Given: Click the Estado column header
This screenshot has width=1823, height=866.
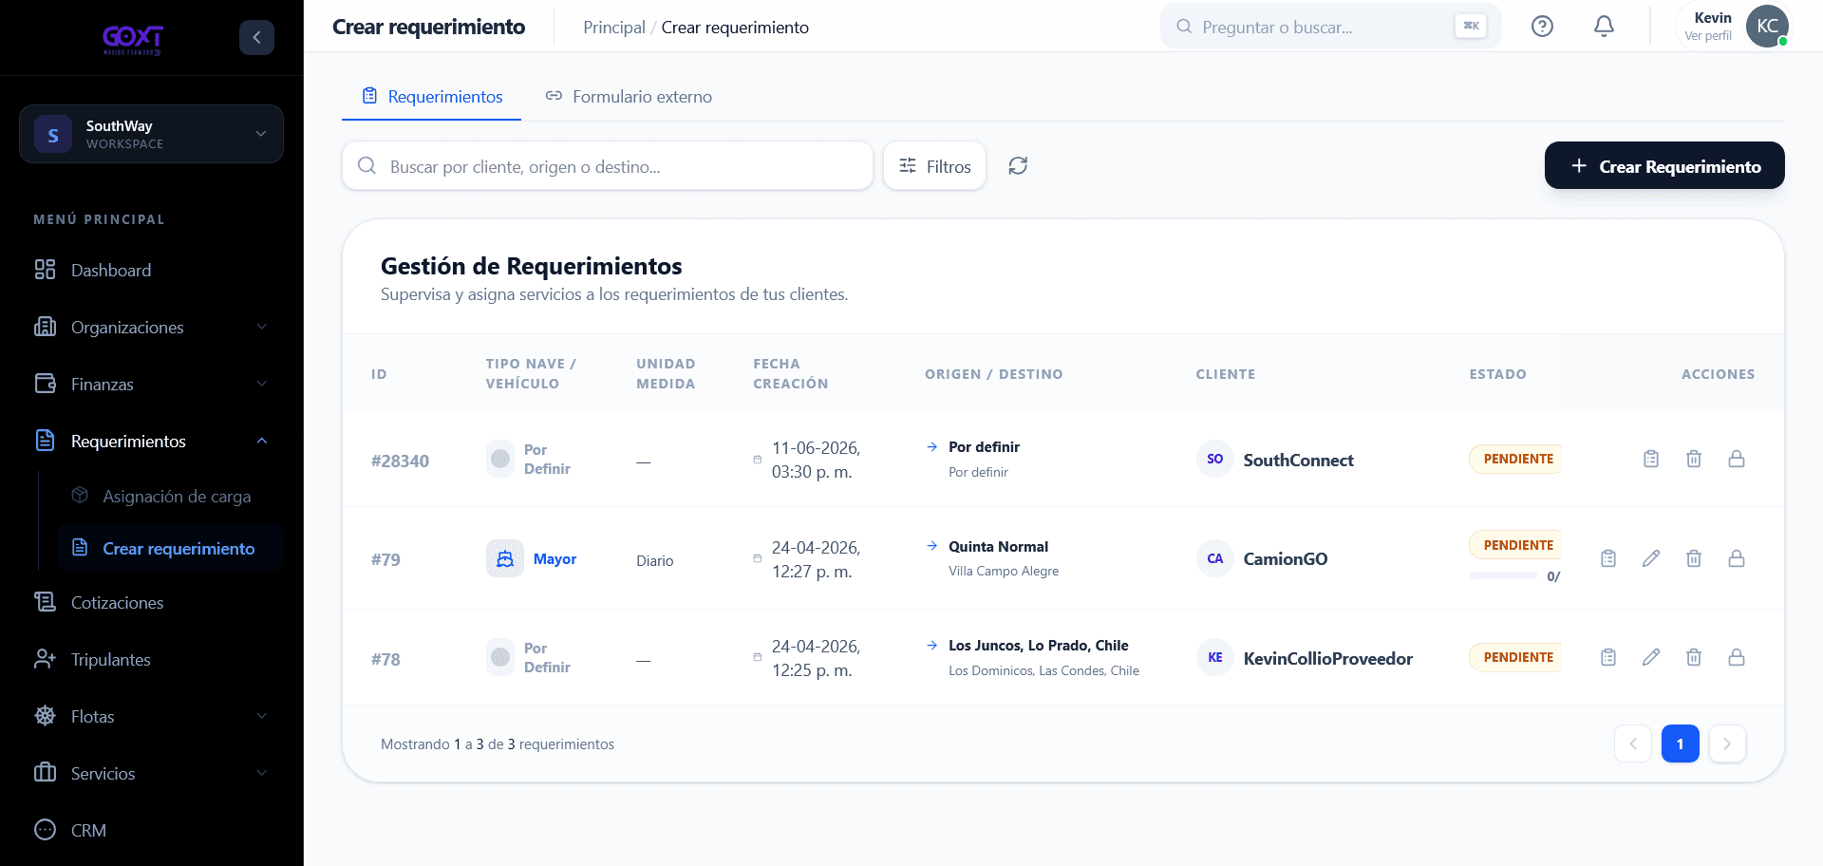Looking at the screenshot, I should 1497,374.
